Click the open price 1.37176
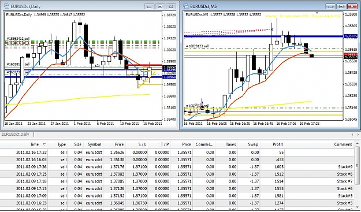Image resolution: width=361 pixels, height=212 pixels. tap(117, 166)
